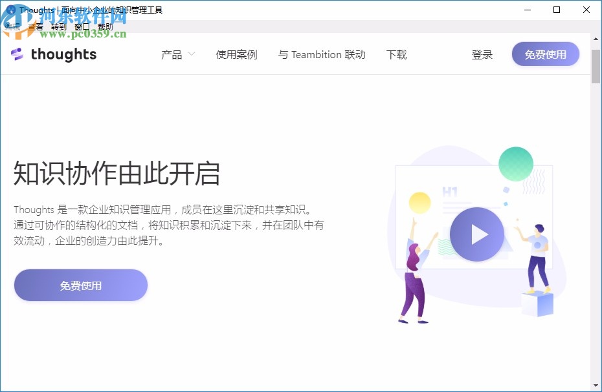Open the 转到 menu

(x=58, y=27)
